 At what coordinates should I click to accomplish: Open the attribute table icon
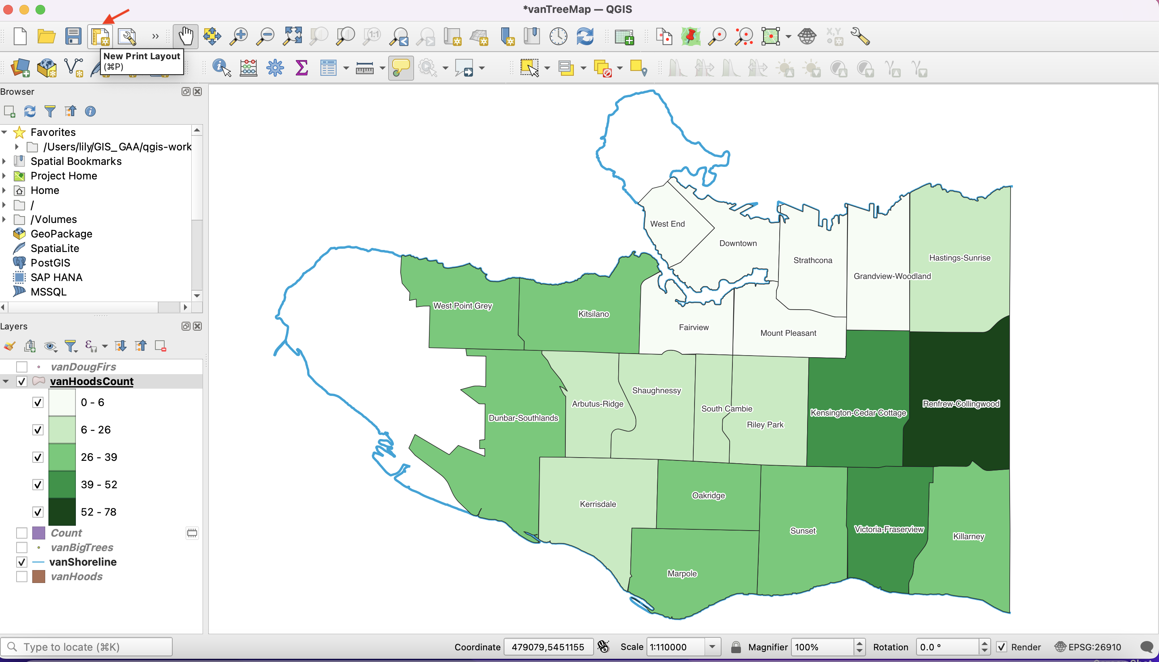(328, 68)
